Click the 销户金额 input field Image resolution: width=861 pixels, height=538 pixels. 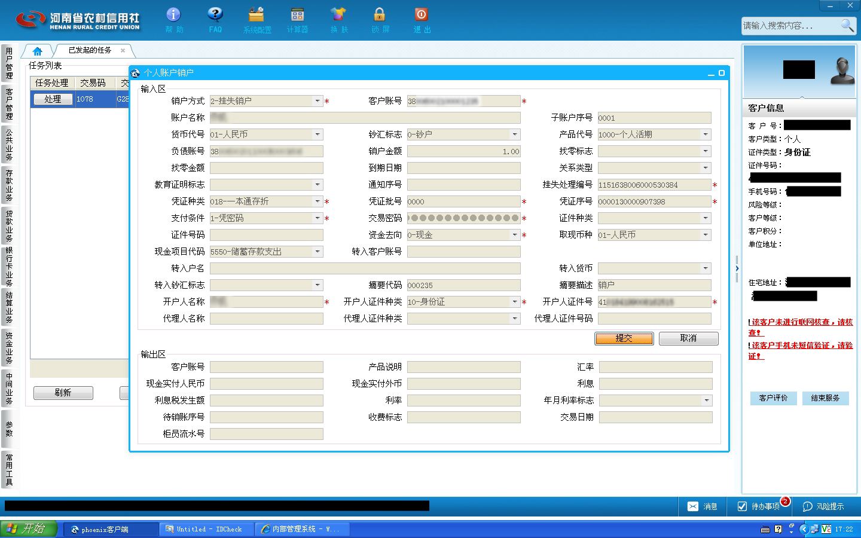[464, 151]
